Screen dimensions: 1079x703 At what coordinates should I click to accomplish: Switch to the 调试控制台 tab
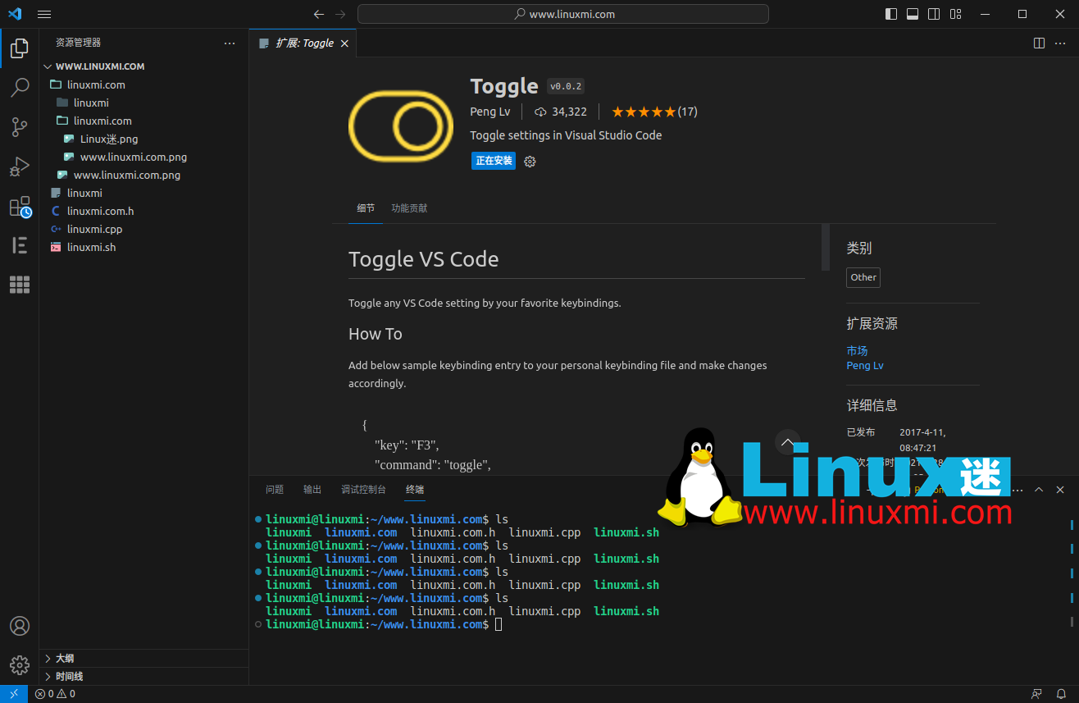[x=363, y=490]
